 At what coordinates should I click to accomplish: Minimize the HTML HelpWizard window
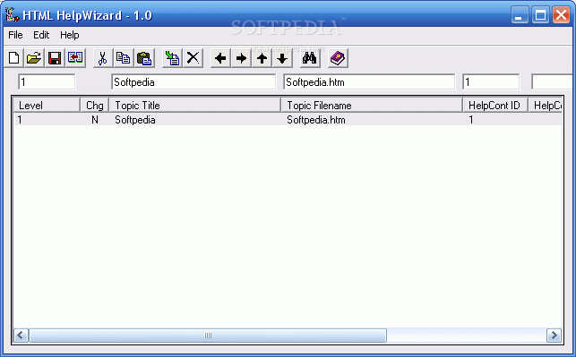[520, 15]
